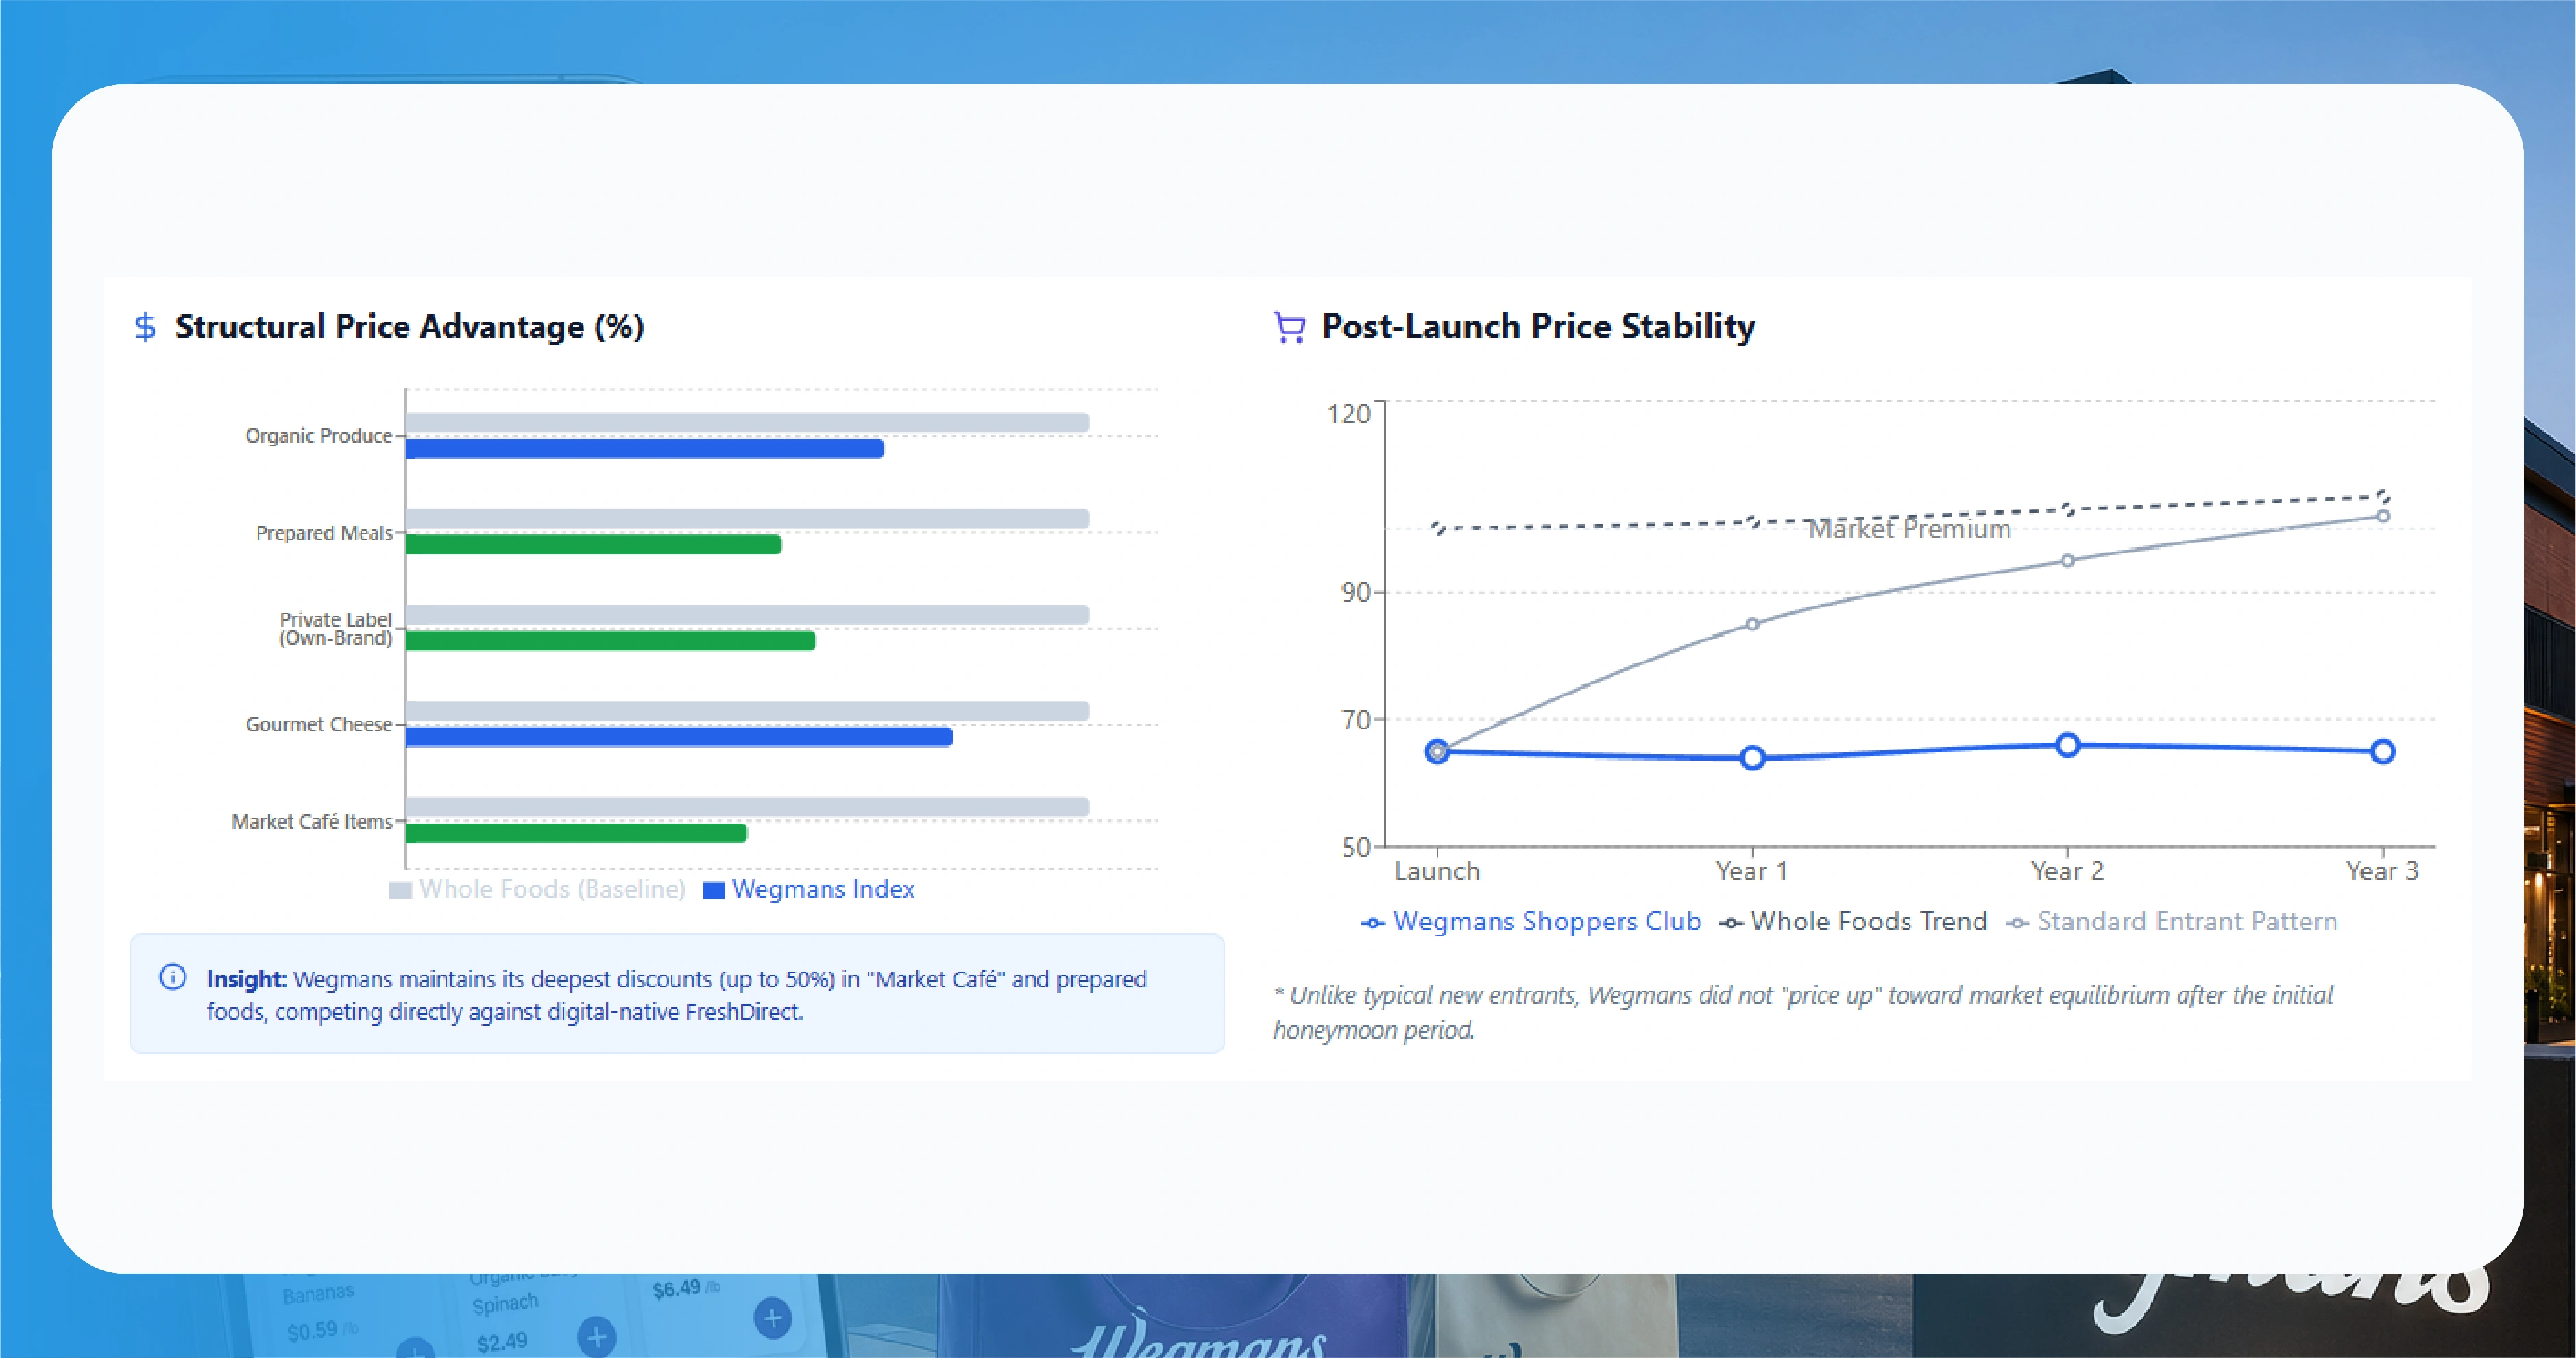Click the gray Prepared Meals baseline bar
Viewport: 2576px width, 1358px height.
click(747, 519)
